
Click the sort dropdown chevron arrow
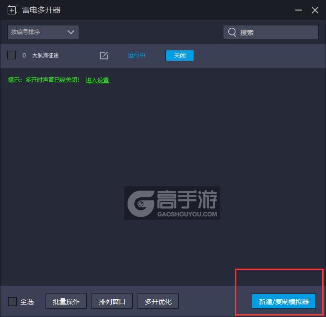click(71, 32)
